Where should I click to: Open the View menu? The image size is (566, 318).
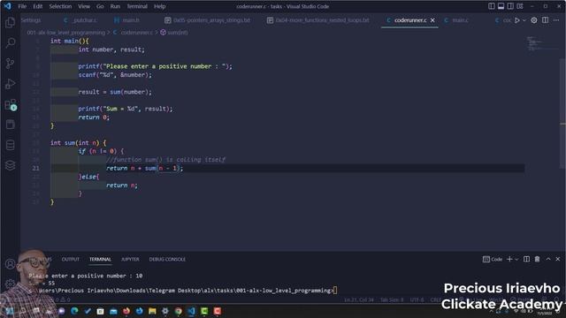click(84, 6)
